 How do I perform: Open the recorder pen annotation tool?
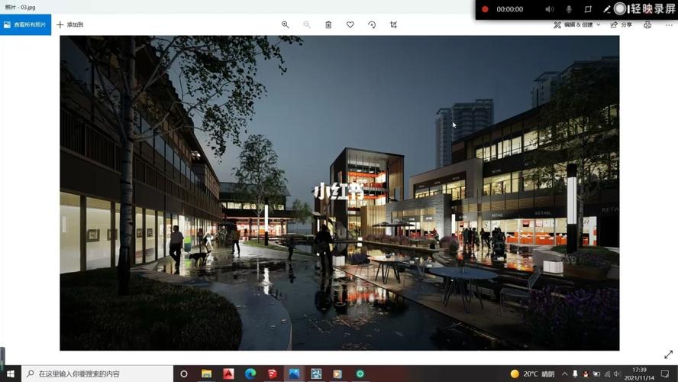(x=607, y=9)
